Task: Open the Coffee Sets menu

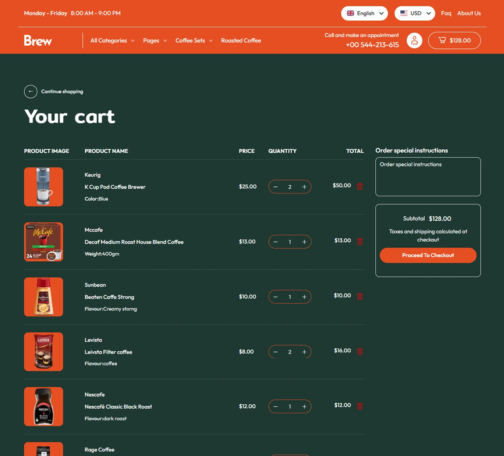Action: click(x=194, y=40)
